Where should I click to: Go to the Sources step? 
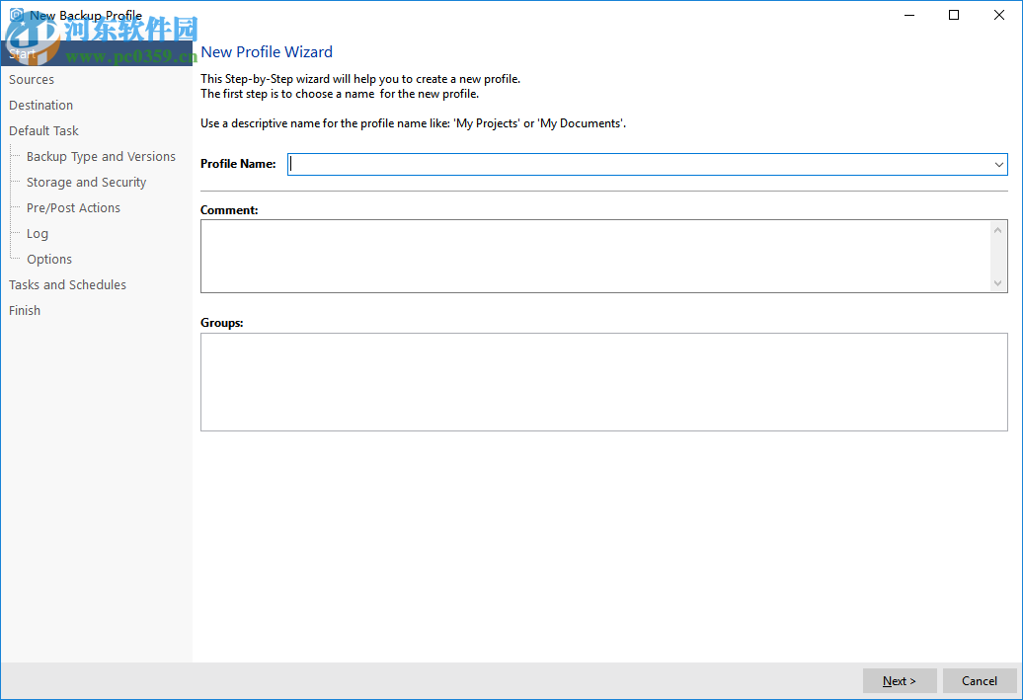pos(32,80)
